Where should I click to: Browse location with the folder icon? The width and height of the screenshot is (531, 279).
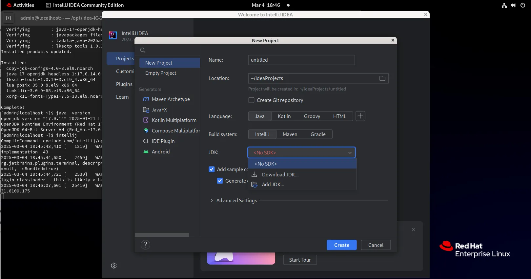[x=382, y=78]
